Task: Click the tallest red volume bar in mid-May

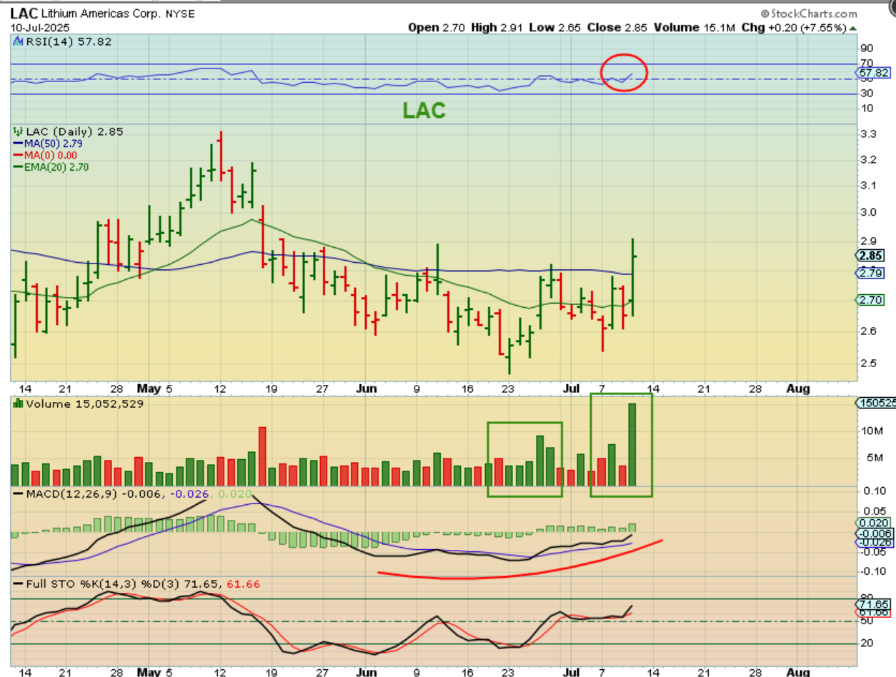Action: click(x=262, y=457)
